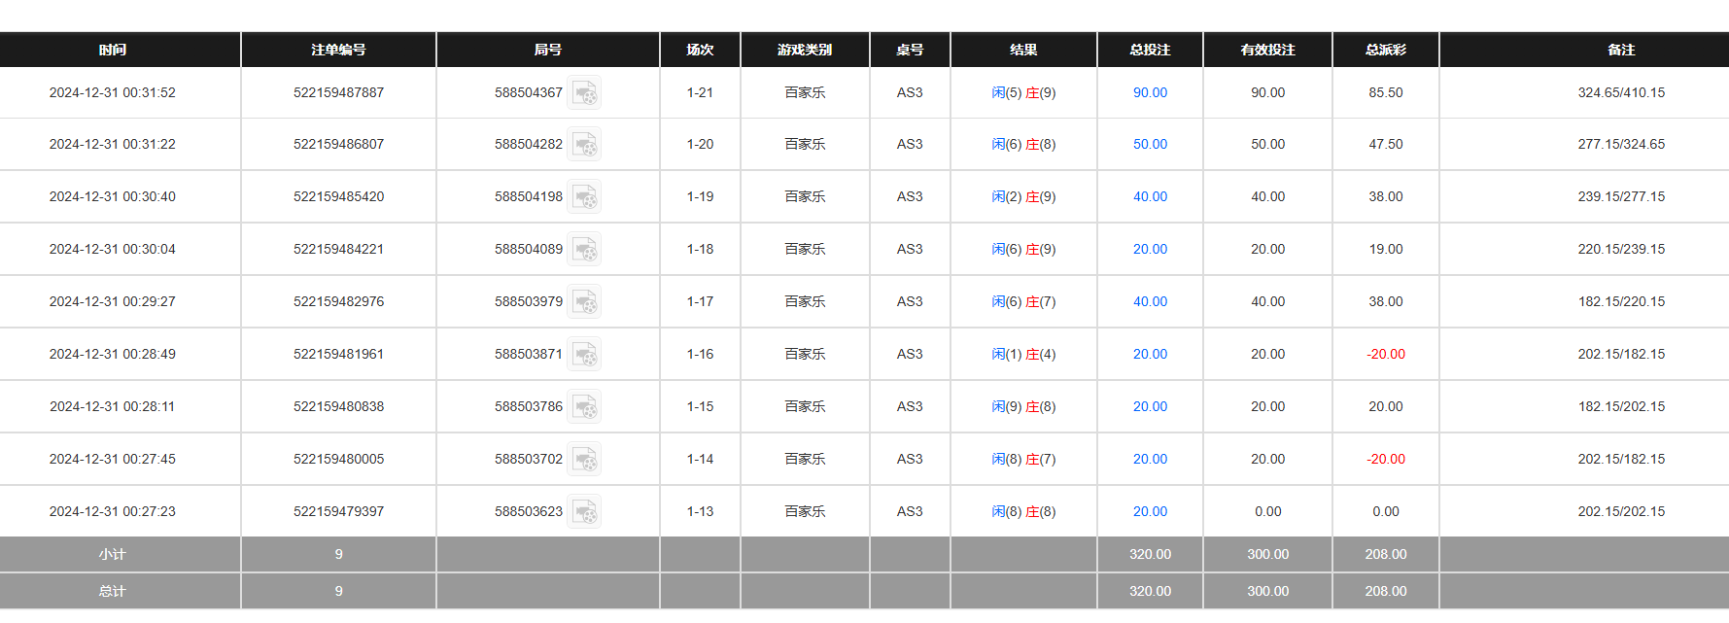This screenshot has width=1729, height=623.
Task: Select the 有效投注 column header
Action: click(x=1267, y=50)
